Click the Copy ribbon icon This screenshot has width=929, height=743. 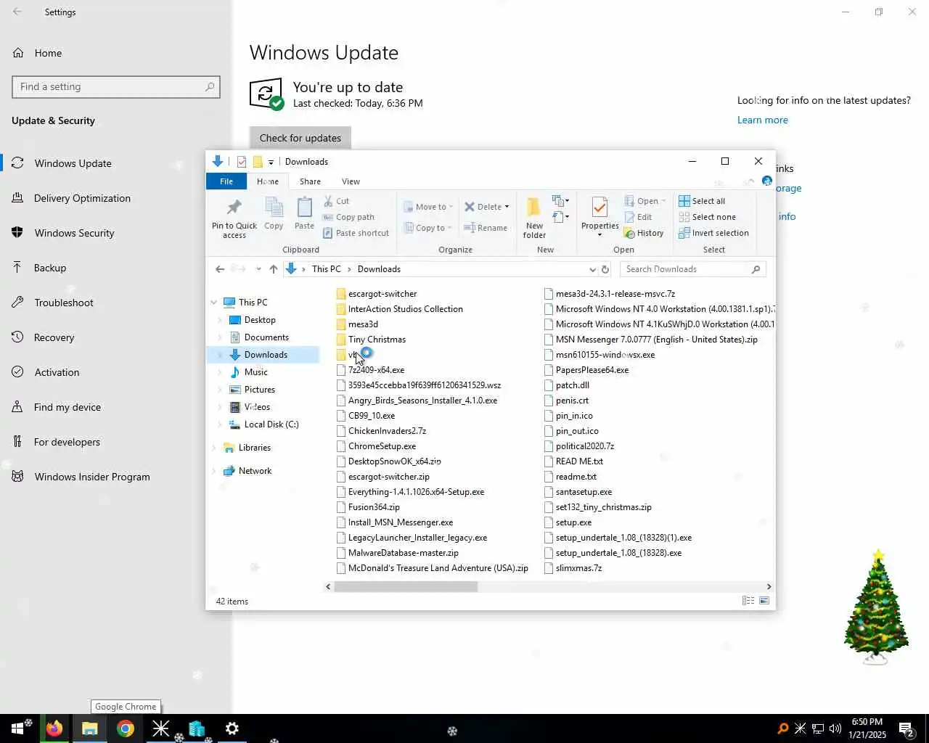pyautogui.click(x=274, y=214)
